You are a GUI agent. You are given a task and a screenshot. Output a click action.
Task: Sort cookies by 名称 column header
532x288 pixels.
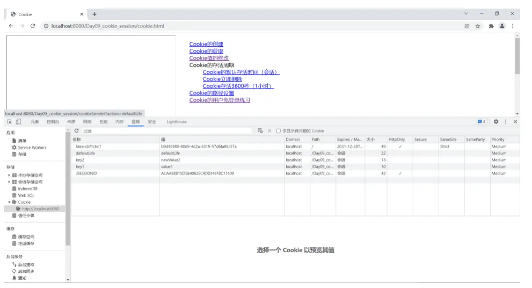point(115,139)
